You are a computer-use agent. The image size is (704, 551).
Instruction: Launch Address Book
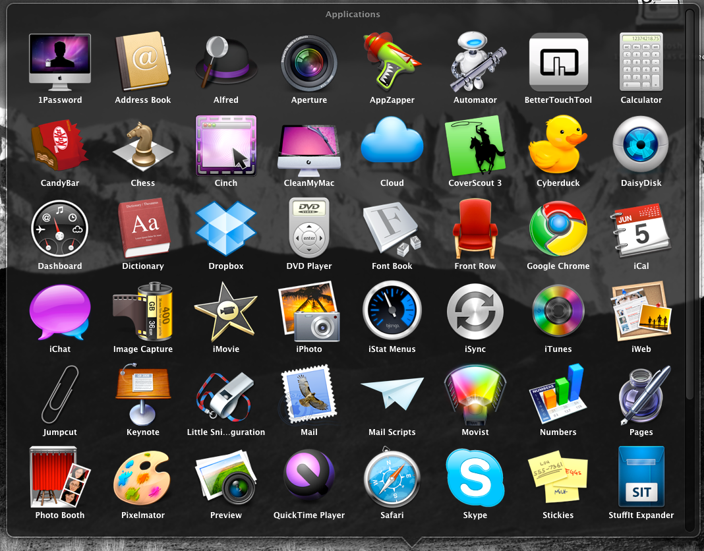tap(143, 61)
